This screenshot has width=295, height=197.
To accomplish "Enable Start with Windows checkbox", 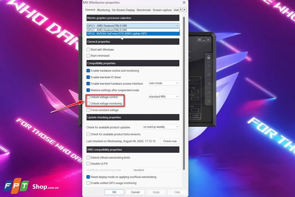I will [x=88, y=50].
